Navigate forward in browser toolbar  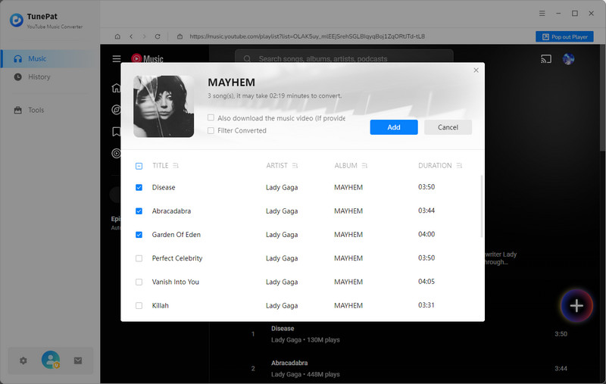144,36
